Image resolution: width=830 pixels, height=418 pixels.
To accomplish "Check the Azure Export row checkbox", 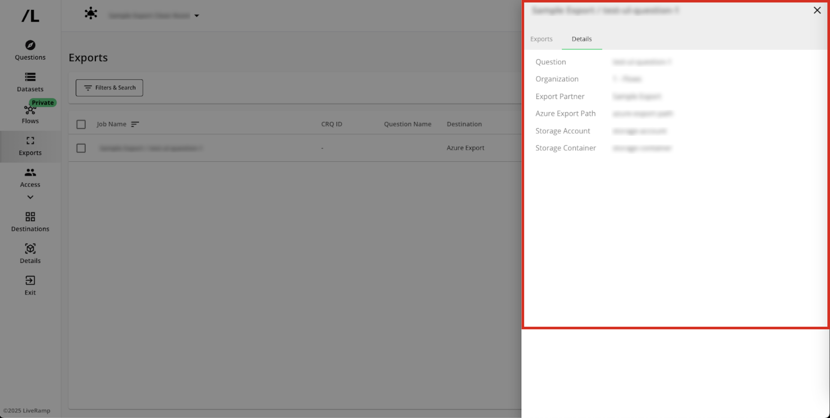I will [81, 148].
